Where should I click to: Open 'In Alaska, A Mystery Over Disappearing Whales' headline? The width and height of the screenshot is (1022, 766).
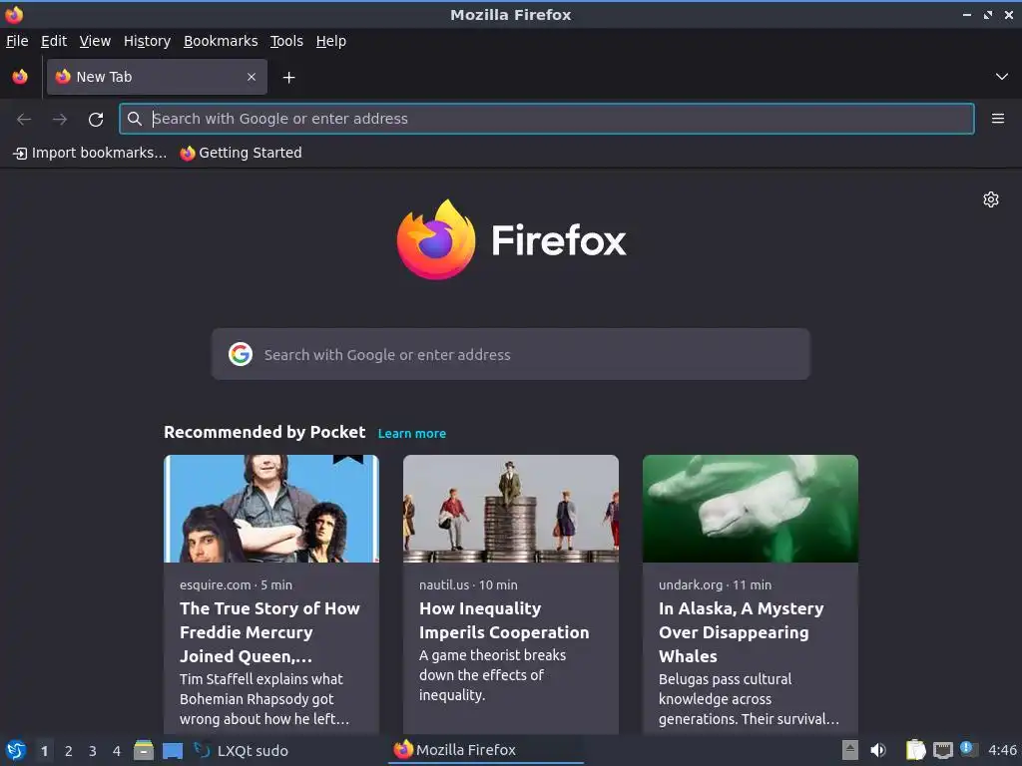(742, 632)
